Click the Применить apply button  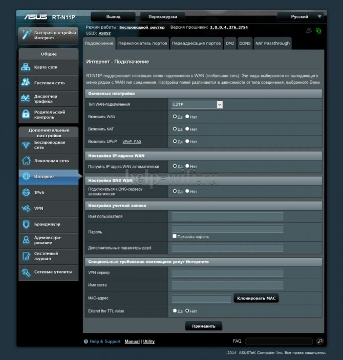coord(203,326)
